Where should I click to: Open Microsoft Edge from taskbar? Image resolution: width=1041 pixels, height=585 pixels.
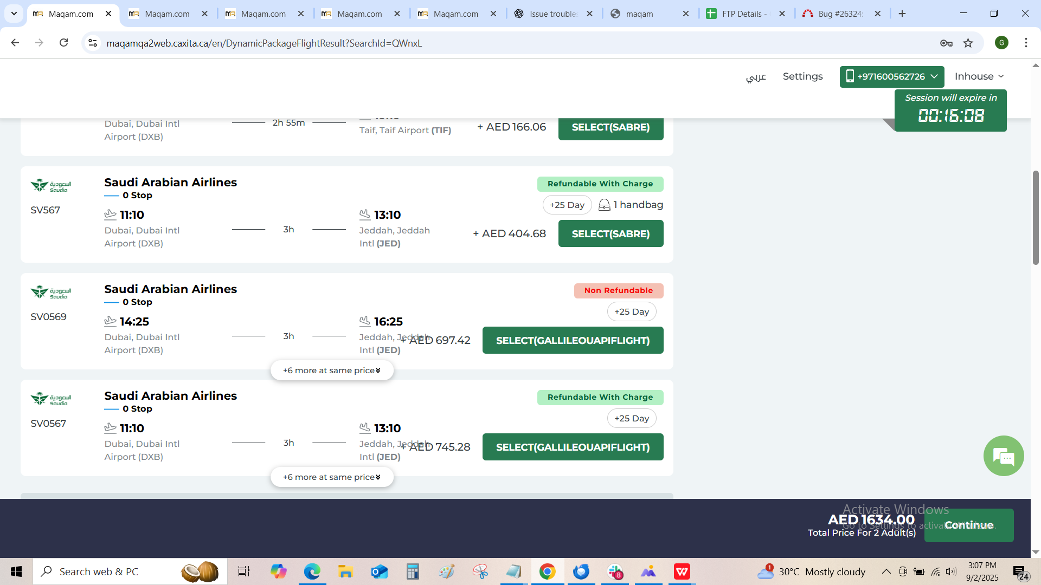point(312,571)
